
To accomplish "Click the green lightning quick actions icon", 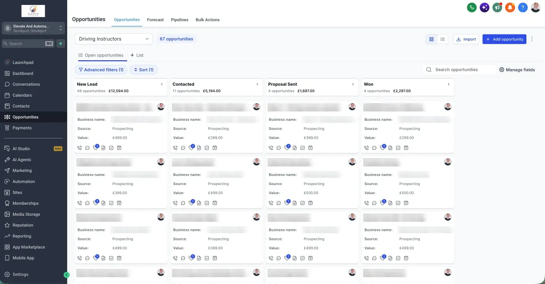I will coord(61,44).
